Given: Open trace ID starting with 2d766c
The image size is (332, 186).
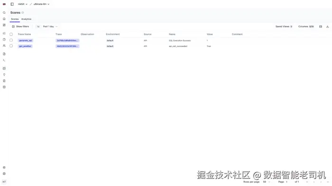Looking at the screenshot, I should pyautogui.click(x=67, y=41).
